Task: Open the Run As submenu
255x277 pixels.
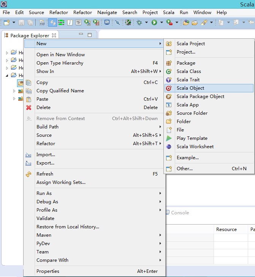Action: [94, 193]
